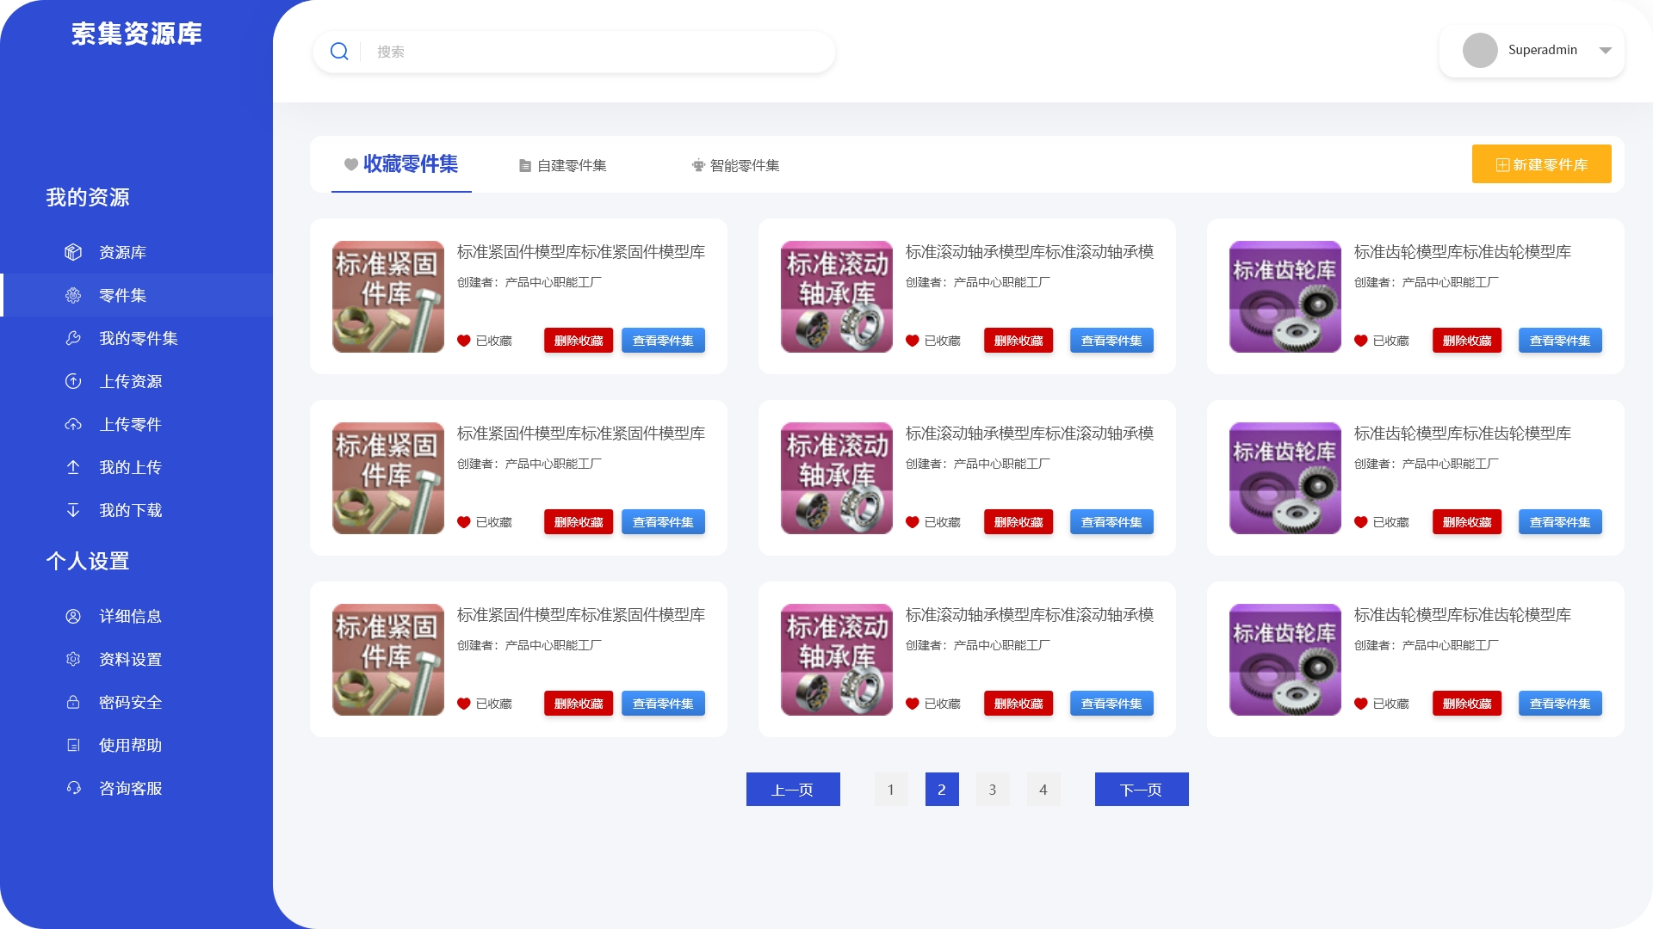Click bottom-row title 标准滚动轴承模型库标准滚动轴承模
The image size is (1653, 929).
(1030, 615)
